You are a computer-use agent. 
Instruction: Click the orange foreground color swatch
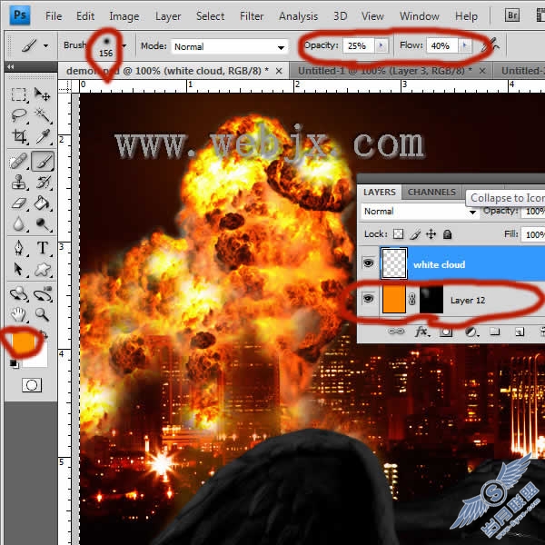(x=23, y=342)
